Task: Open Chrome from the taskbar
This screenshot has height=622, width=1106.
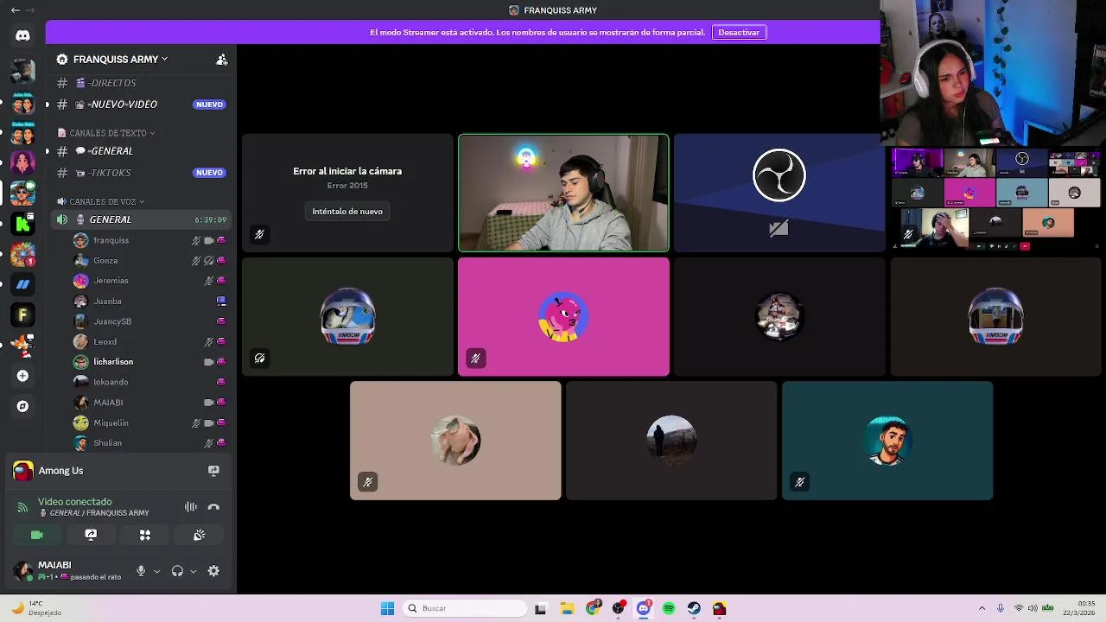Action: pyautogui.click(x=593, y=608)
